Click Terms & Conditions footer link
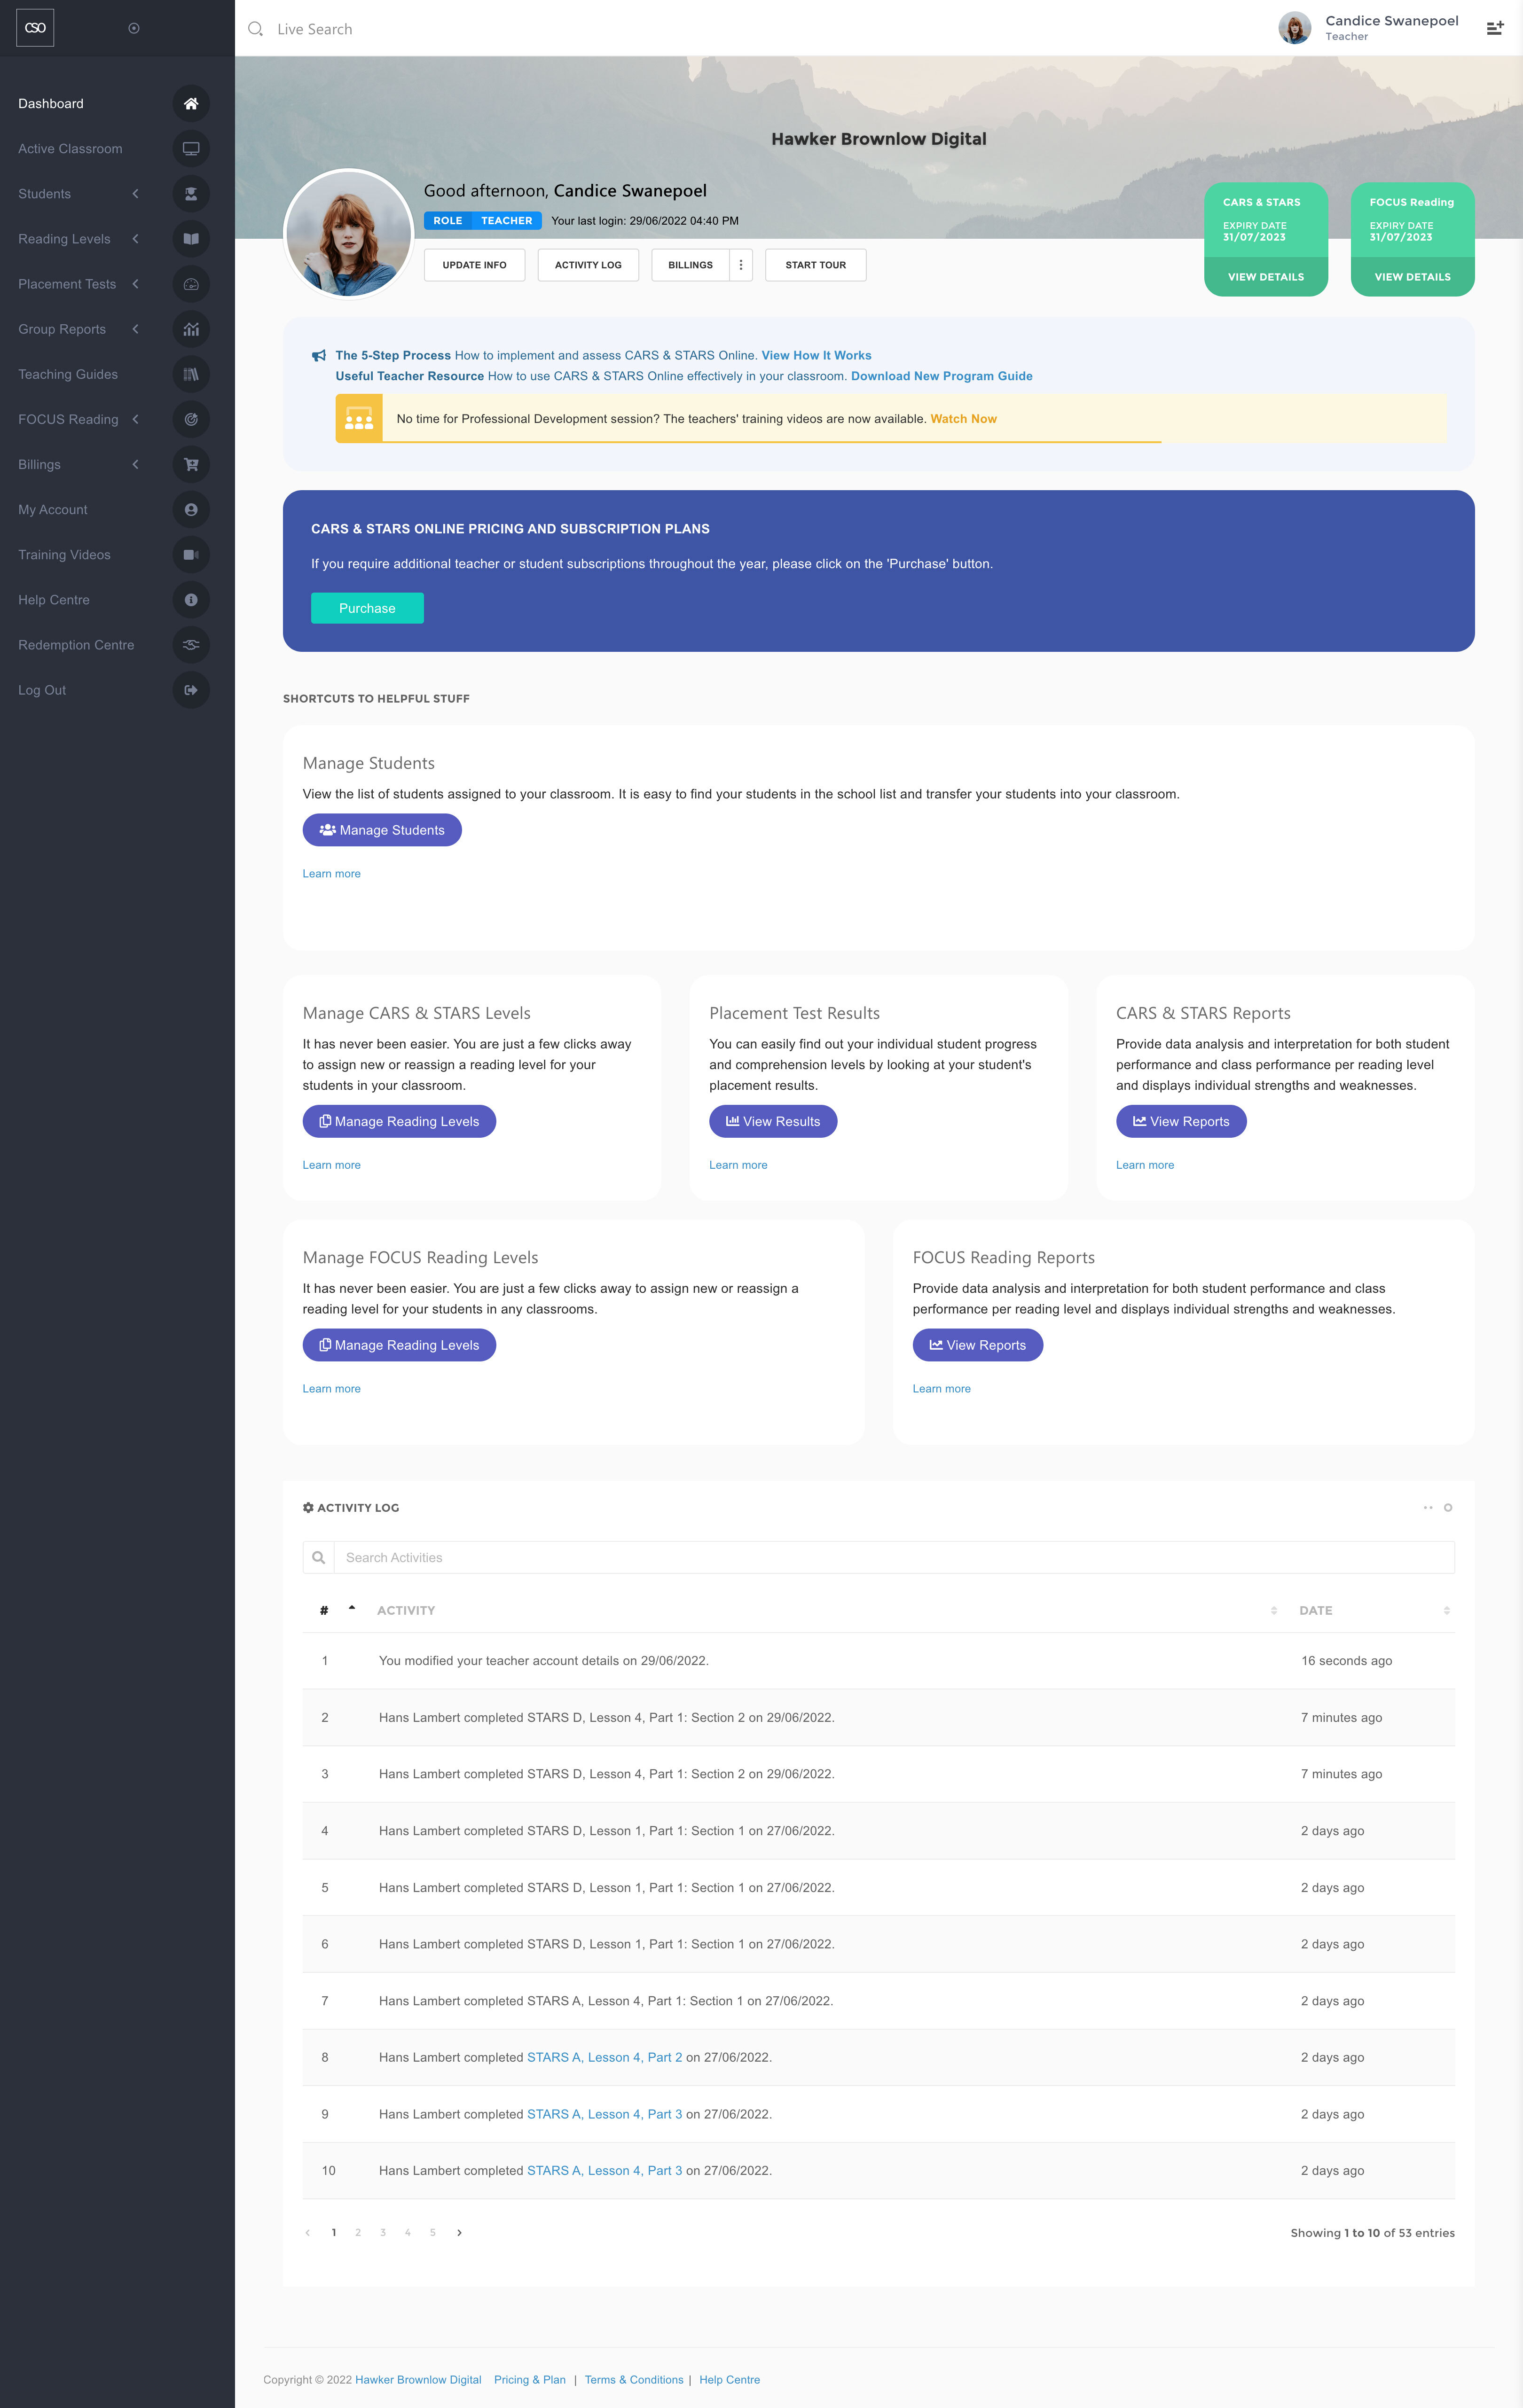Screen dimensions: 1523x2408 (634, 2379)
